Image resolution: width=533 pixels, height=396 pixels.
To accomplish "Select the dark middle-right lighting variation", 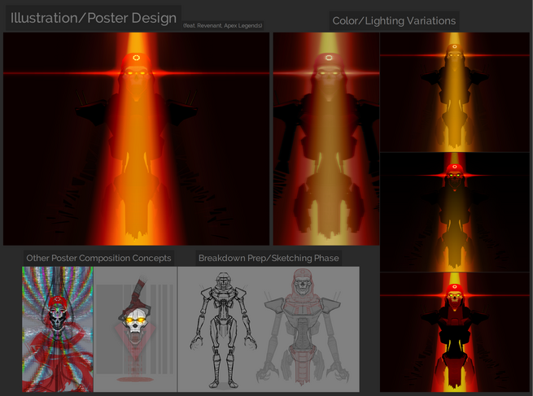I will pyautogui.click(x=455, y=212).
